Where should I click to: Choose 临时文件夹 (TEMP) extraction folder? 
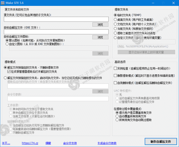click(115, 15)
